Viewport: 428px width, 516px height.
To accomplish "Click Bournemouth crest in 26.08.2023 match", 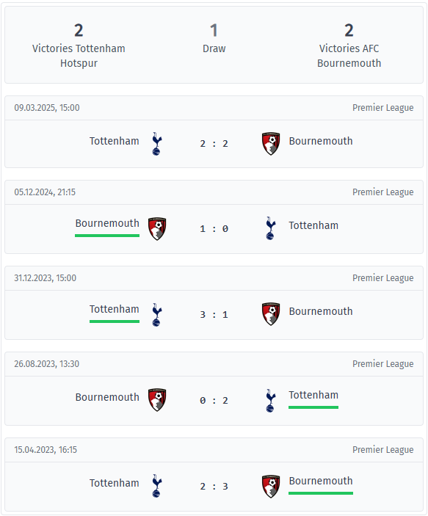I will [x=157, y=400].
